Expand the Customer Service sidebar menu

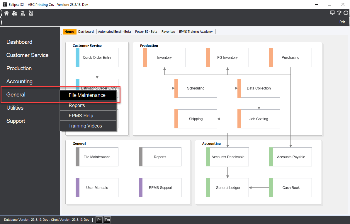(28, 55)
